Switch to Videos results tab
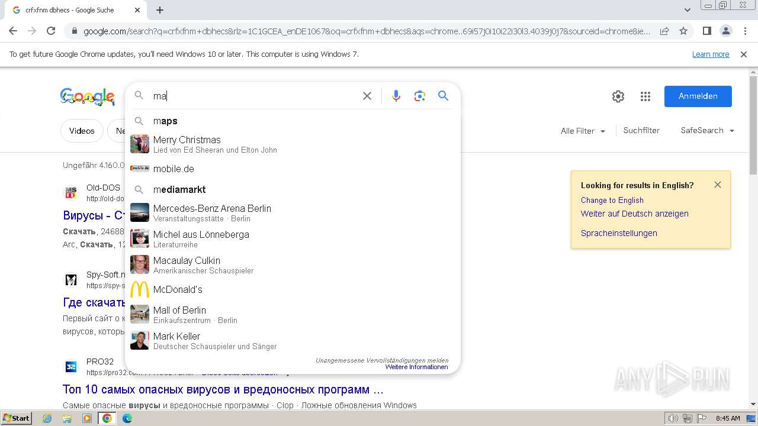 82,131
